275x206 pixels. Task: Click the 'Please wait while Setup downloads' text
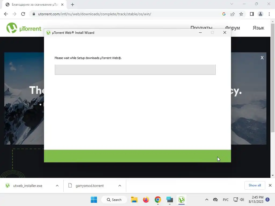88,58
